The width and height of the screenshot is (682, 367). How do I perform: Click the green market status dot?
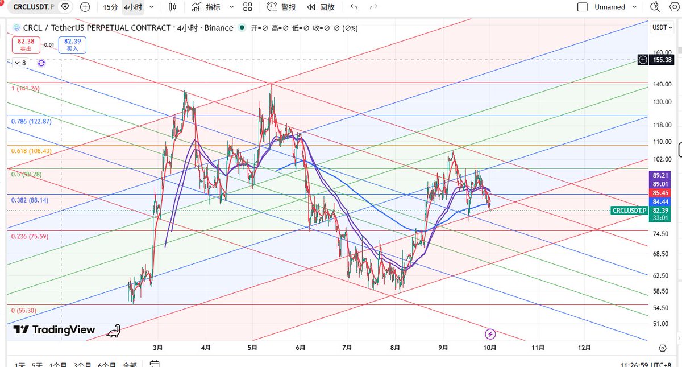click(242, 27)
